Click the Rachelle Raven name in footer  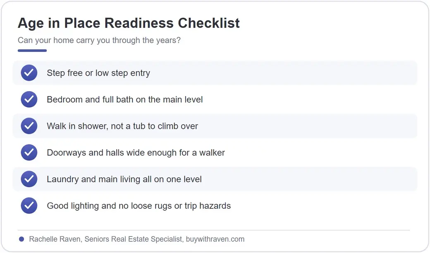(x=55, y=239)
